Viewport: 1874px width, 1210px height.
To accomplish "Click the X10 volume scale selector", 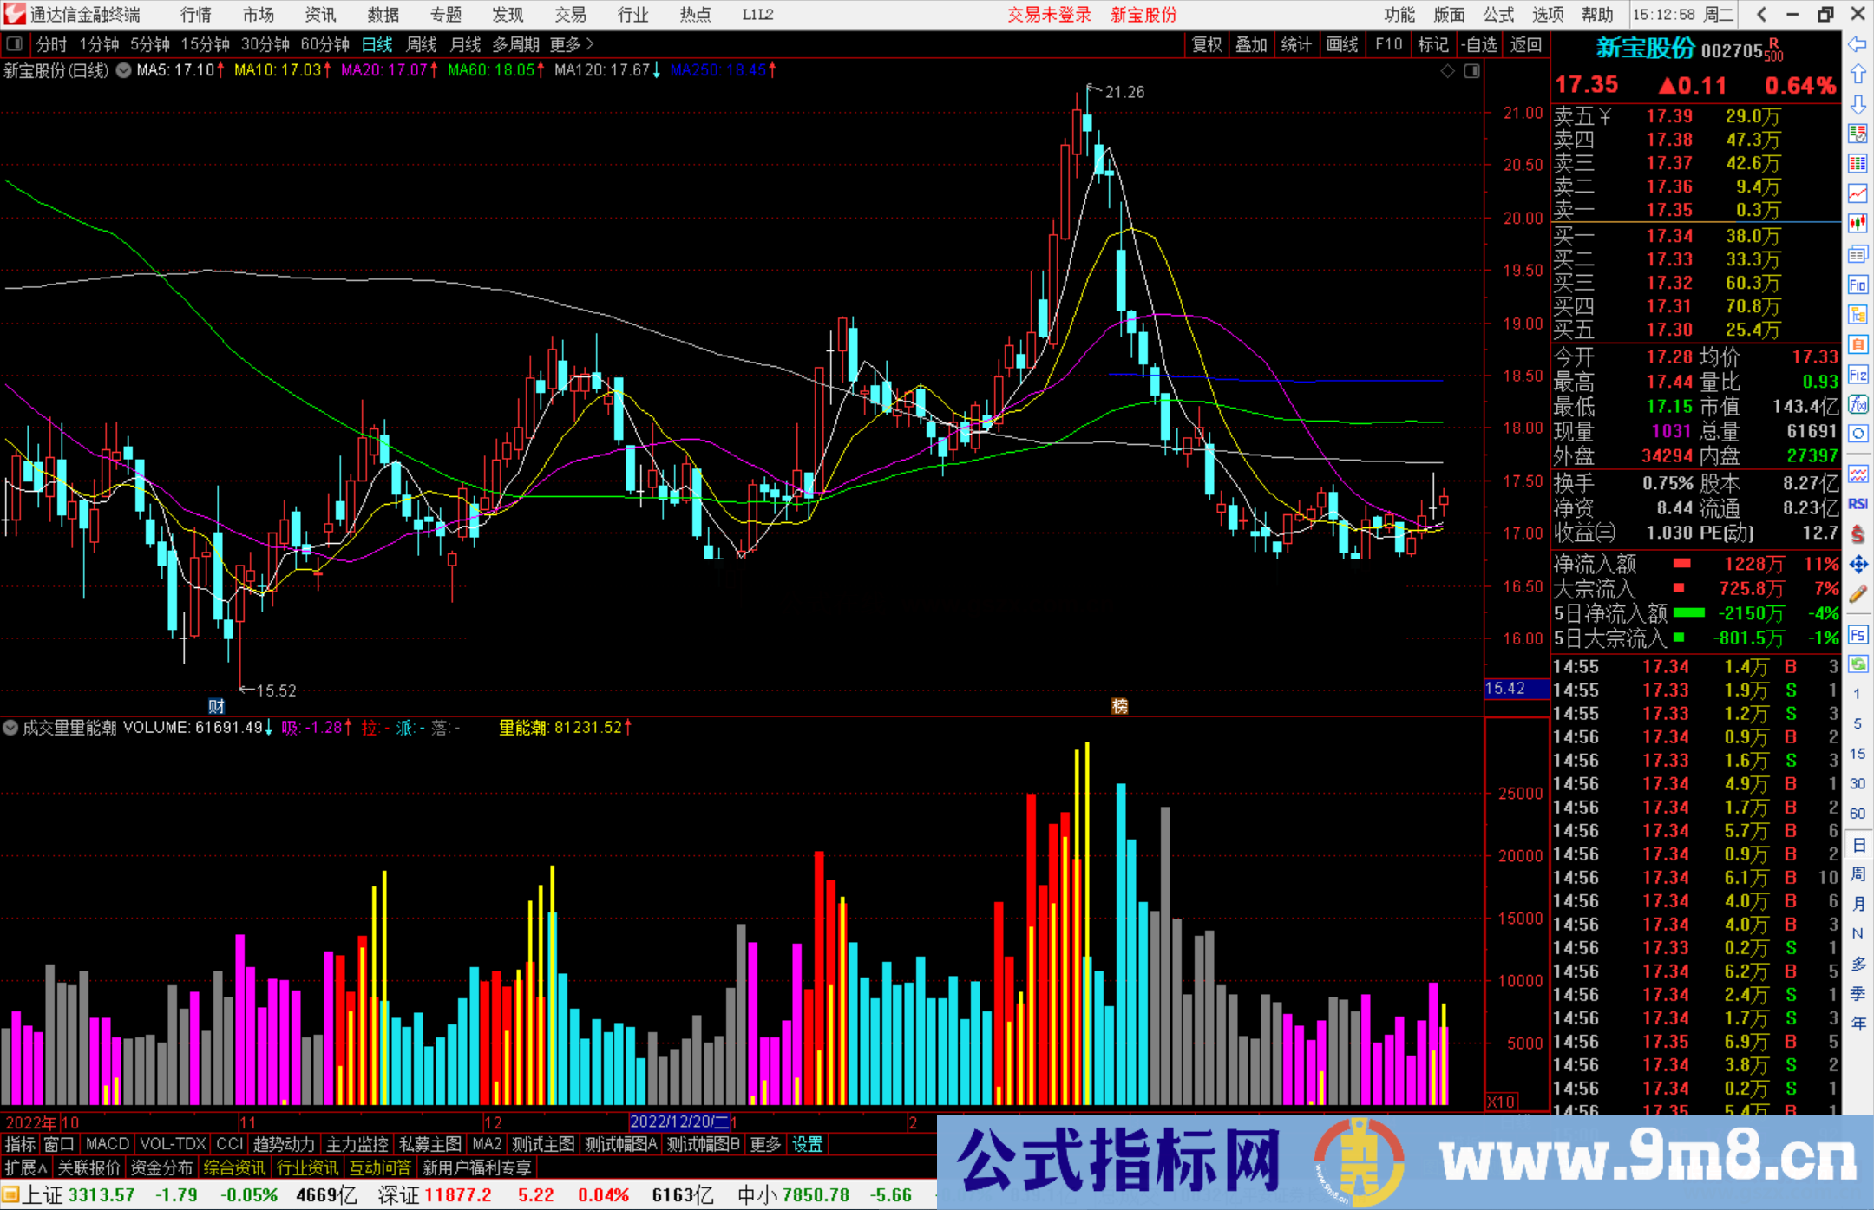I will pyautogui.click(x=1501, y=1102).
